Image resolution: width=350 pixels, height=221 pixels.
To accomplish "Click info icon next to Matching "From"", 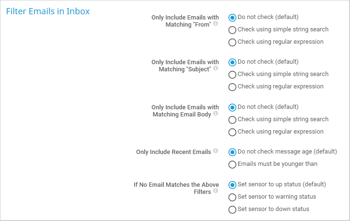I will pos(216,23).
